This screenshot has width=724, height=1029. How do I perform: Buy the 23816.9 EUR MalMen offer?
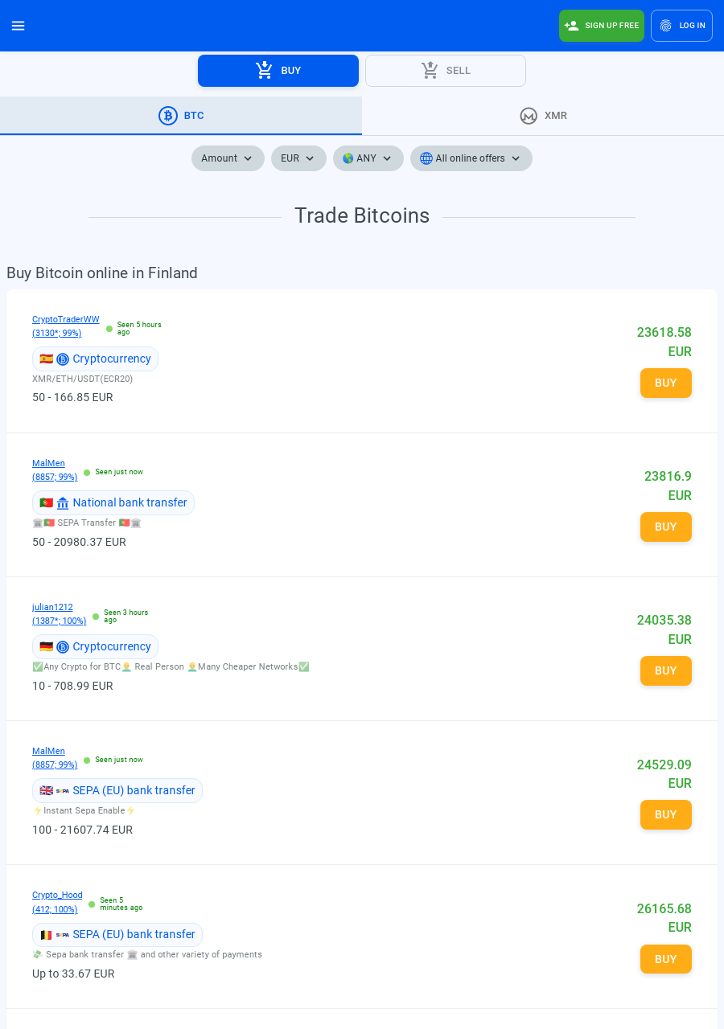[x=665, y=527]
